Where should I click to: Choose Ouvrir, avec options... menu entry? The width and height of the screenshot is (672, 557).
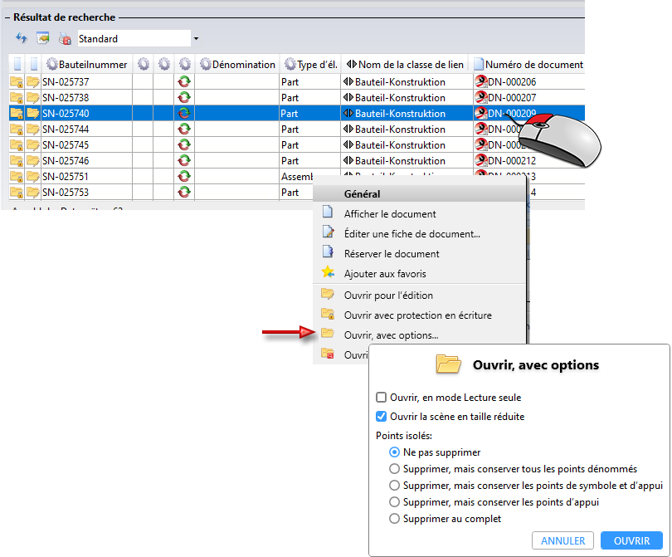point(419,335)
